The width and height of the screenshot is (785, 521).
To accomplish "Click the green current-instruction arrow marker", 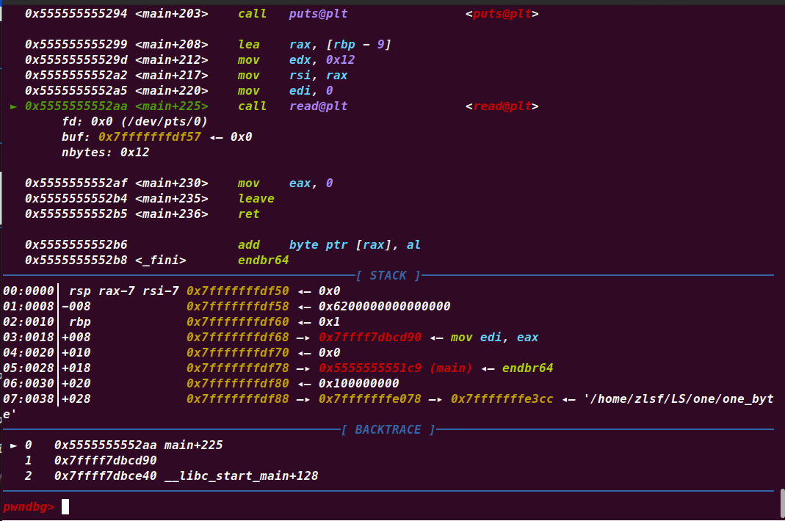I will pyautogui.click(x=13, y=107).
